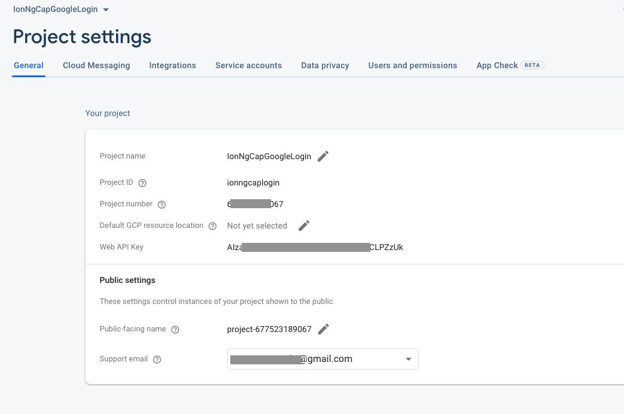Viewport: 624px width, 414px height.
Task: Click the Your project section label
Action: (x=108, y=113)
